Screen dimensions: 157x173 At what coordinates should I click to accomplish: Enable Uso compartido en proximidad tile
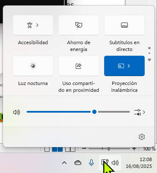79,66
